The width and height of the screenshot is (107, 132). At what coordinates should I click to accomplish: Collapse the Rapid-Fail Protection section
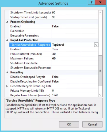[7, 40]
